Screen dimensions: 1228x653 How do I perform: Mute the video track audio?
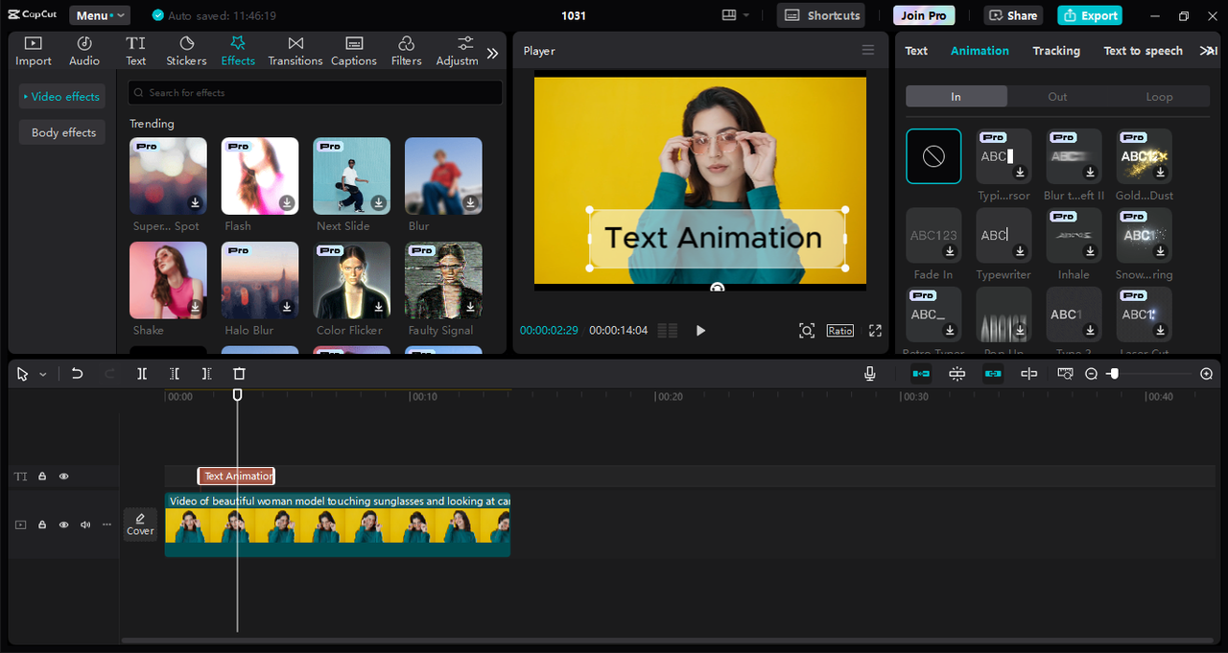click(x=85, y=525)
